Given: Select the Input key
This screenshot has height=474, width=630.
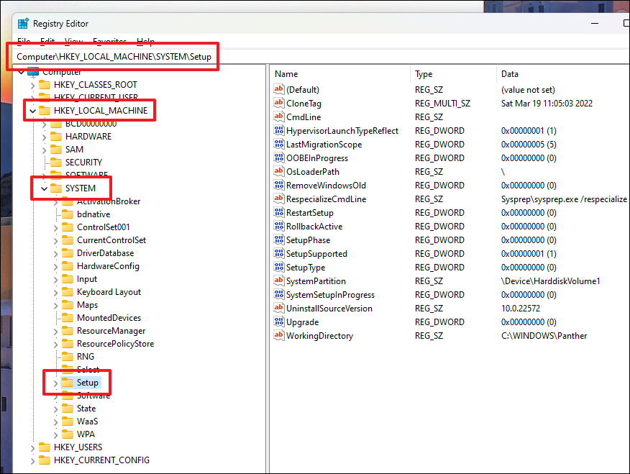Looking at the screenshot, I should [87, 279].
